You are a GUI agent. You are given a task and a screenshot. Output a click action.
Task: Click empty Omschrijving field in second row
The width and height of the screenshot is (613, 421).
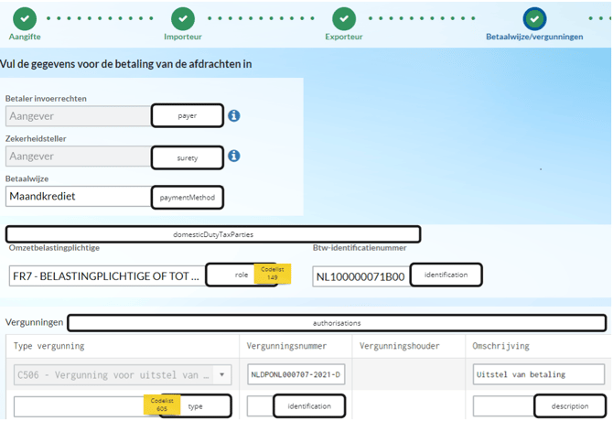point(503,406)
